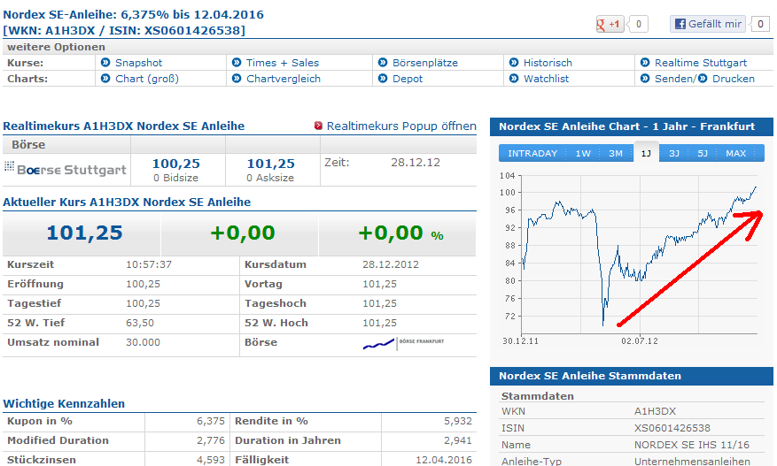Click the ISIN value XS0601426538 in Stammdaten
This screenshot has height=466, width=777.
[672, 428]
